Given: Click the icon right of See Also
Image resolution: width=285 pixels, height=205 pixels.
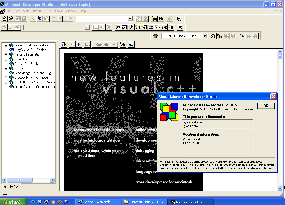Looking at the screenshot, I should pos(123,44).
